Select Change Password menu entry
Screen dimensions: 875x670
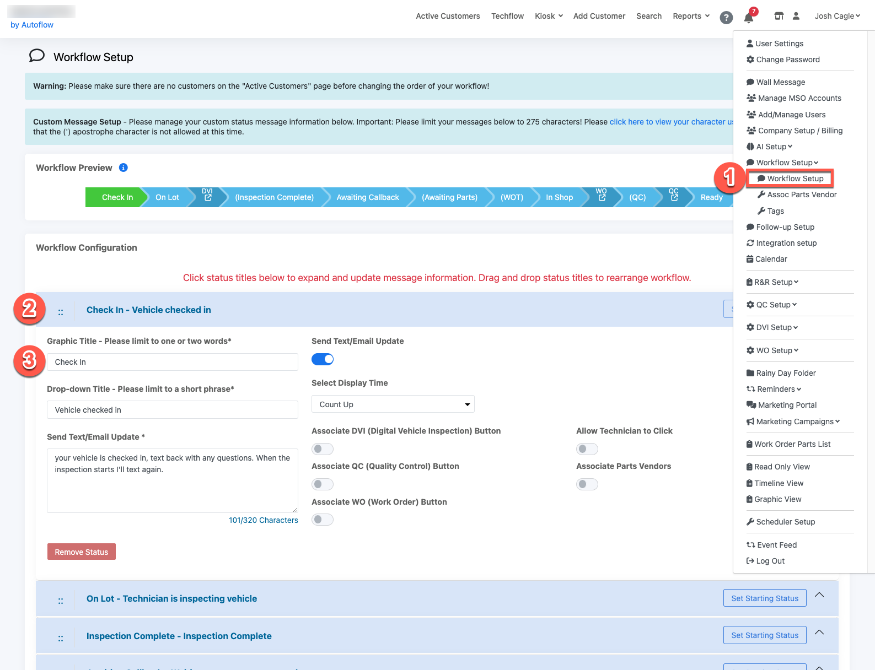[783, 60]
